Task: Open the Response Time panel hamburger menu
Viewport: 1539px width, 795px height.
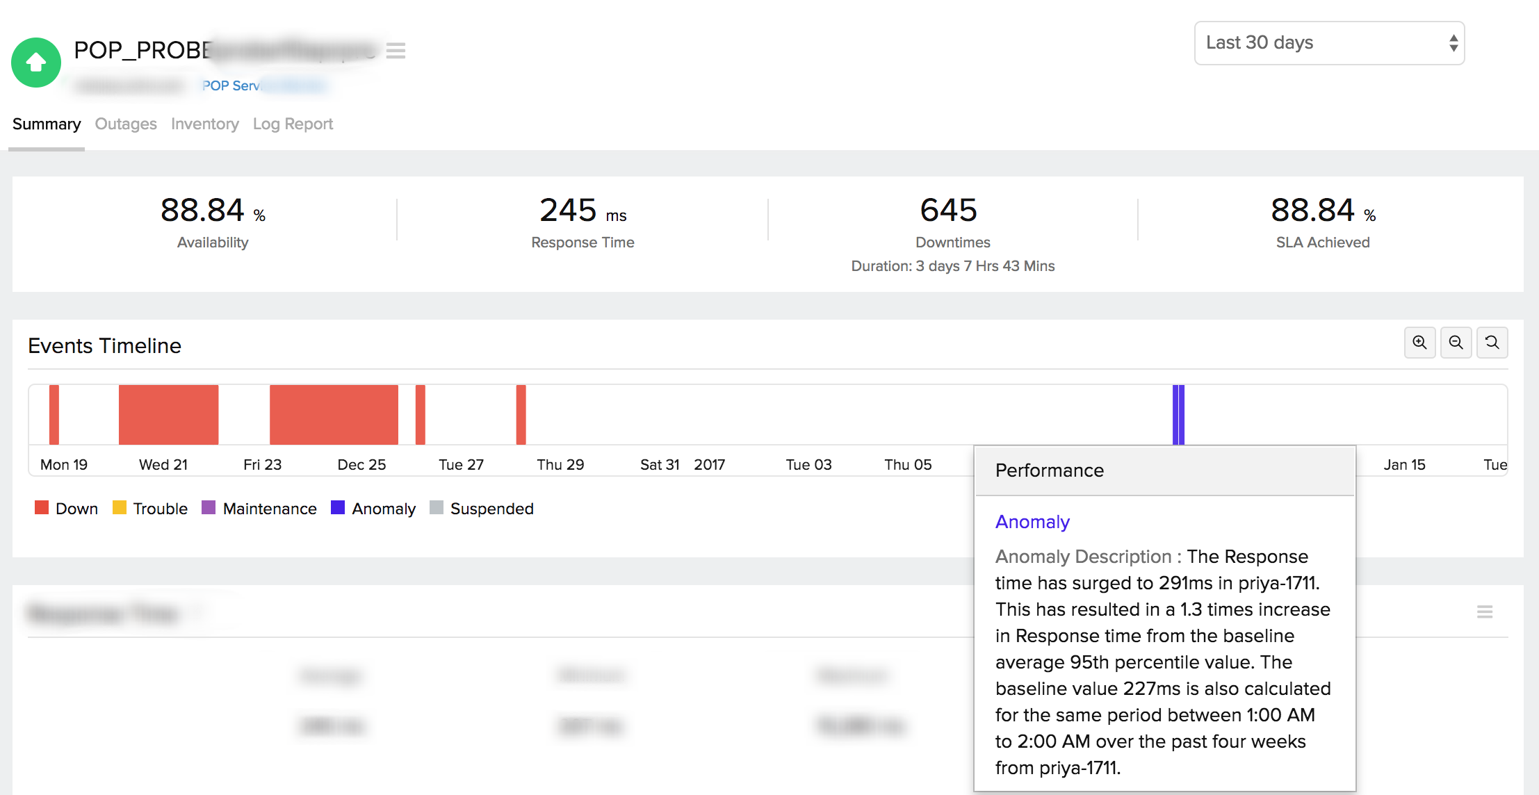Action: (x=1485, y=612)
